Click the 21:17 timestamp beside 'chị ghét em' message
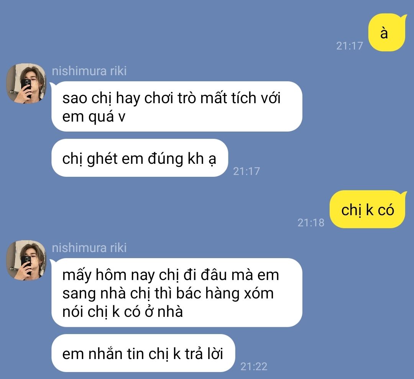This screenshot has height=379, width=414. pyautogui.click(x=246, y=171)
